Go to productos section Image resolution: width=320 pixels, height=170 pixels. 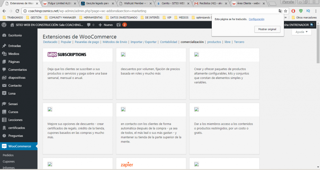click(214, 42)
